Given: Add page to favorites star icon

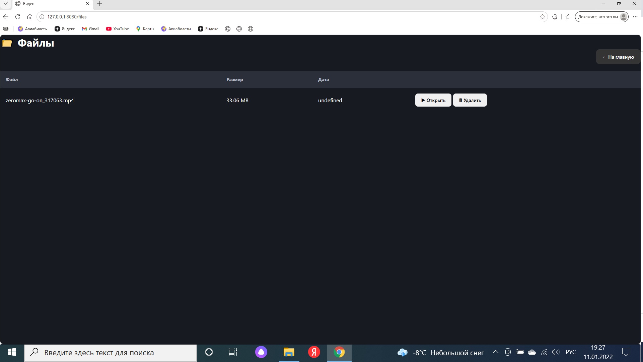Looking at the screenshot, I should click(543, 17).
